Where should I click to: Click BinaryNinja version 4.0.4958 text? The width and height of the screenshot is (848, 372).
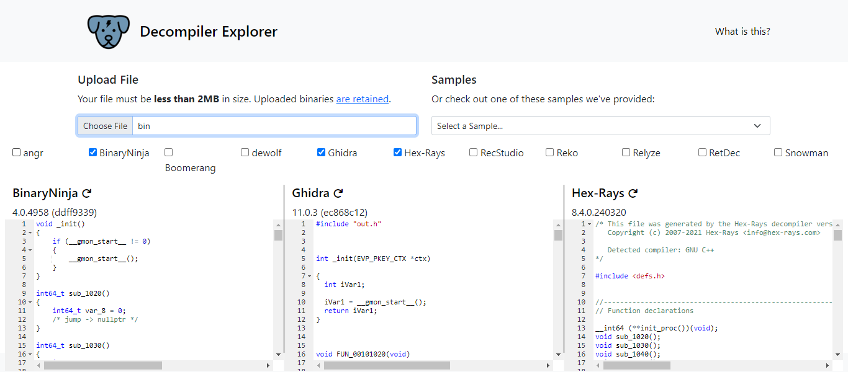pos(55,212)
